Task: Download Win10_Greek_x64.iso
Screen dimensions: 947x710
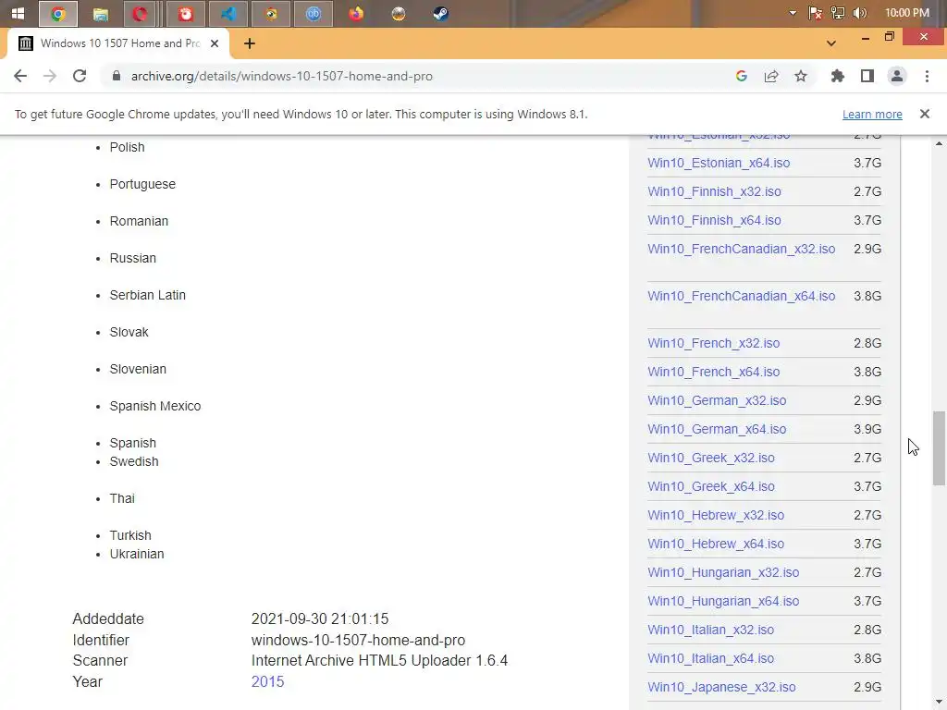Action: [711, 486]
